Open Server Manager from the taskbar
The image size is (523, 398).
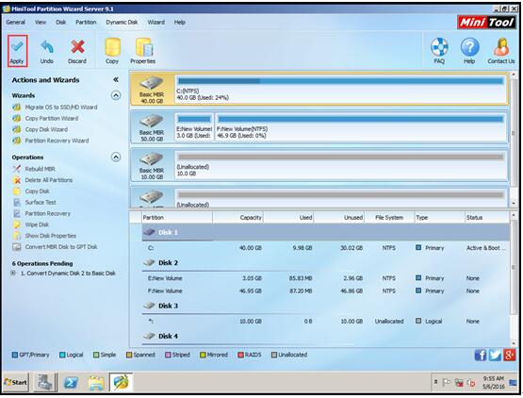pyautogui.click(x=44, y=382)
